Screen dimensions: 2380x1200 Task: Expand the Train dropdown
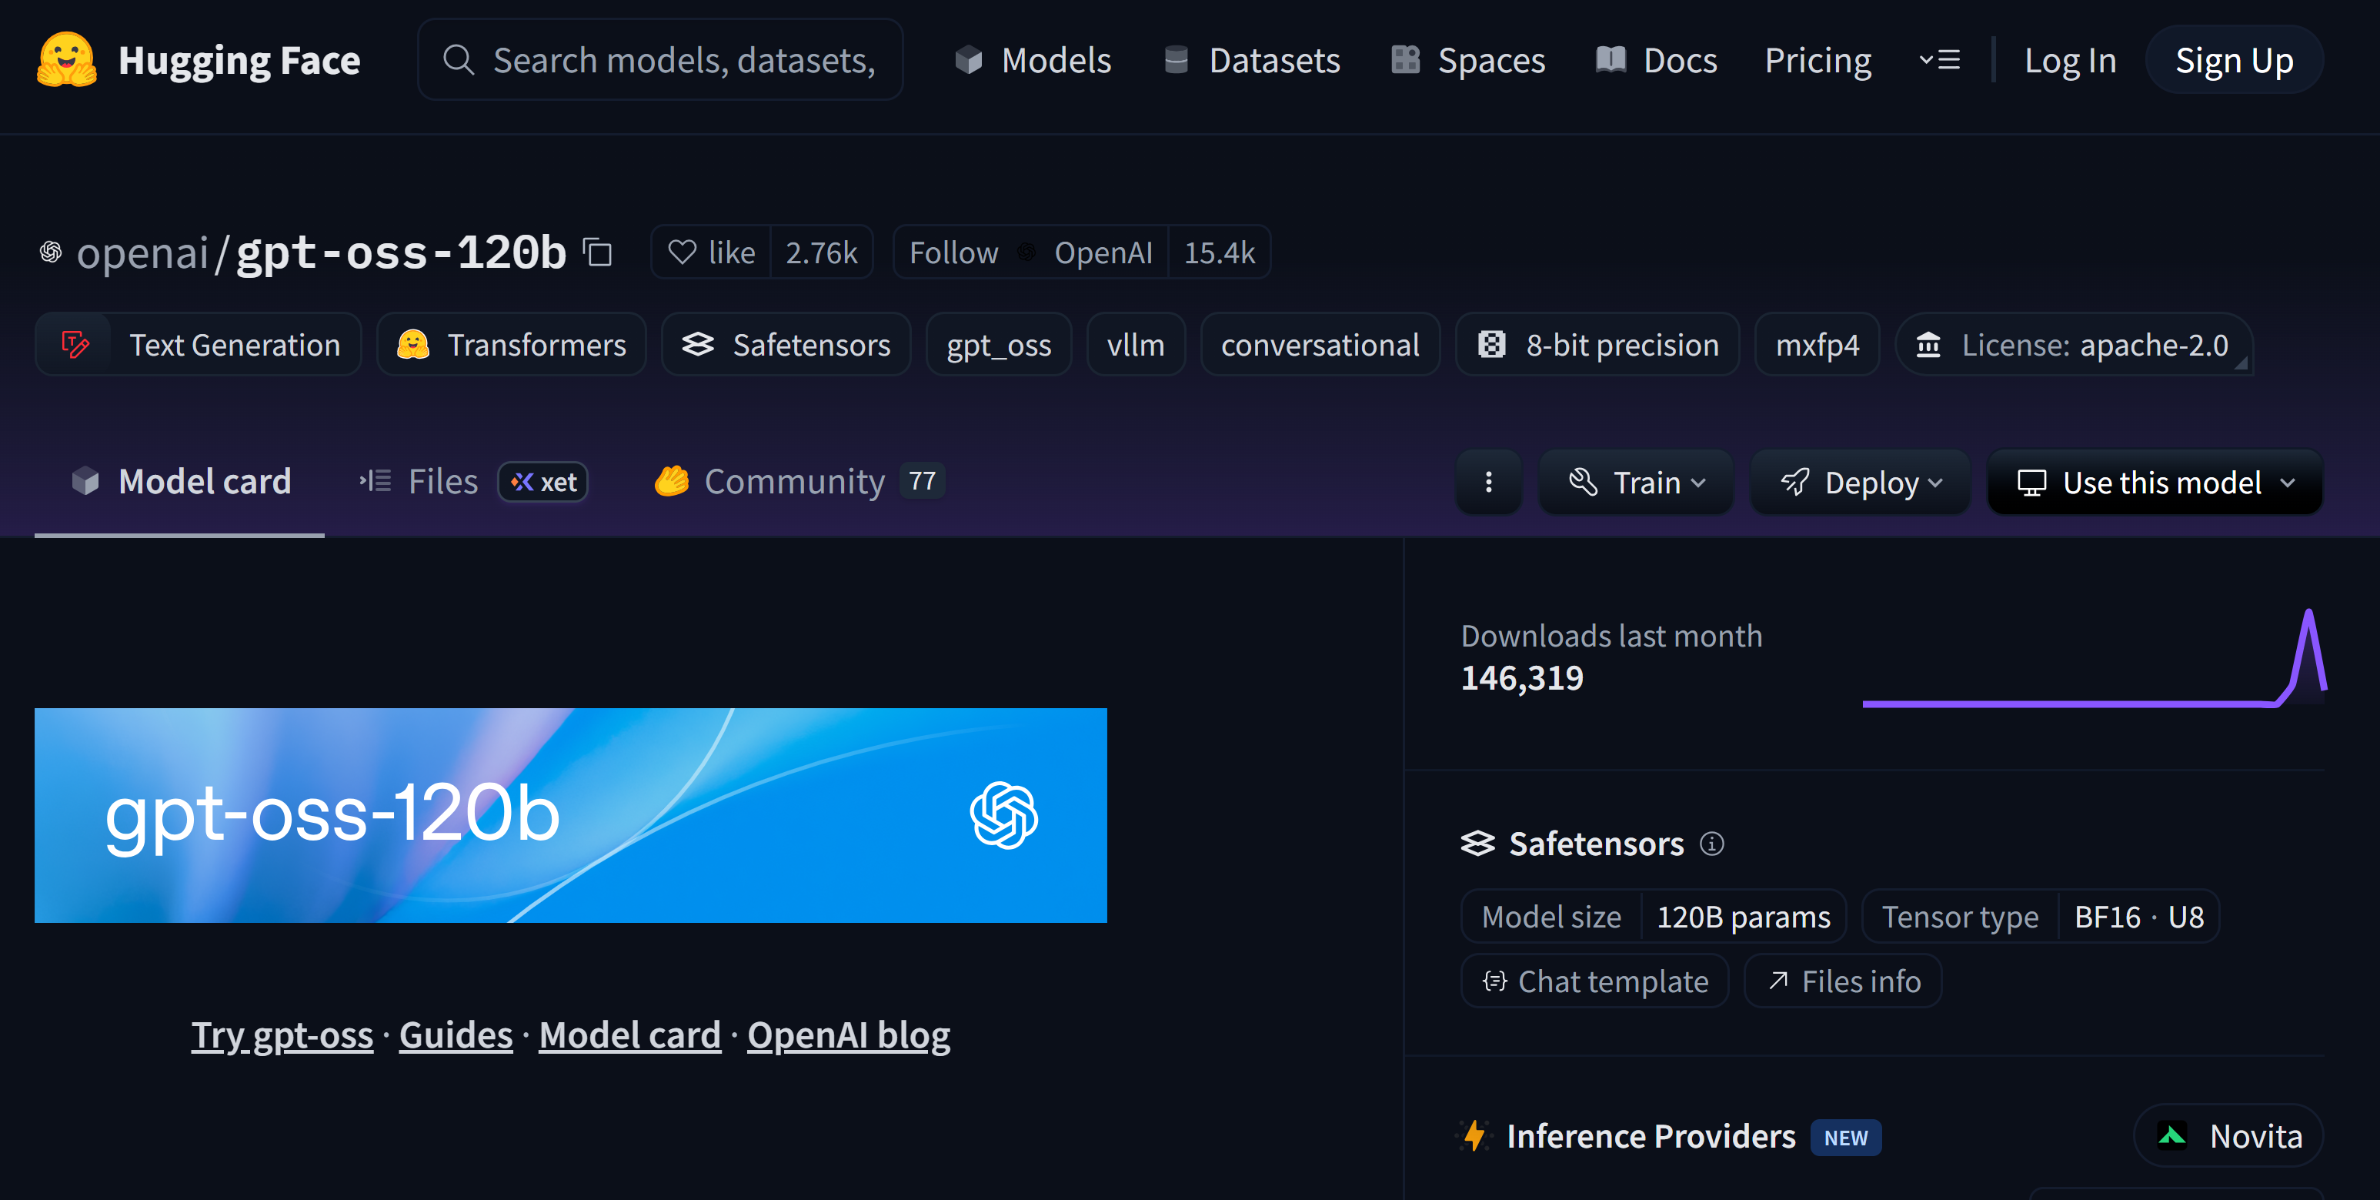coord(1635,482)
